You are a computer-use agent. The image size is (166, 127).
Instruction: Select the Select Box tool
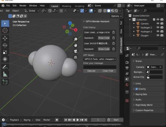pyautogui.click(x=5, y=24)
